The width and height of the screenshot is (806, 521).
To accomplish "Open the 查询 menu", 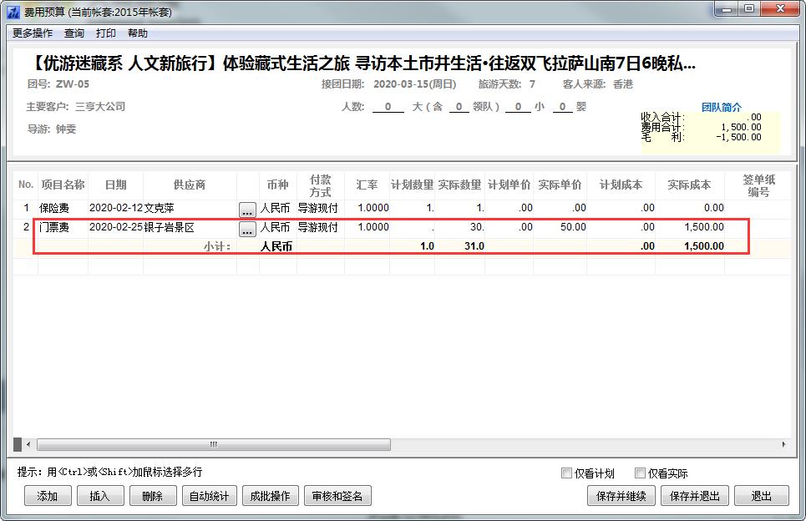I will tap(74, 33).
